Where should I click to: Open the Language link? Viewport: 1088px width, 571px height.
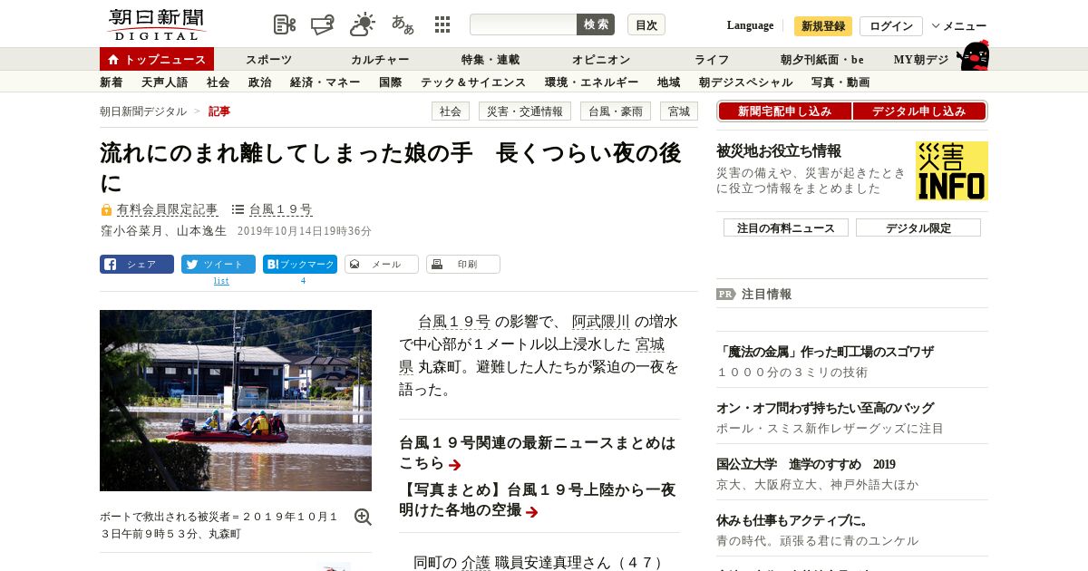(750, 25)
